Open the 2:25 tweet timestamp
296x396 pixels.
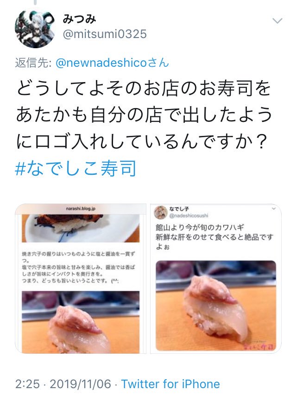[x=27, y=384]
